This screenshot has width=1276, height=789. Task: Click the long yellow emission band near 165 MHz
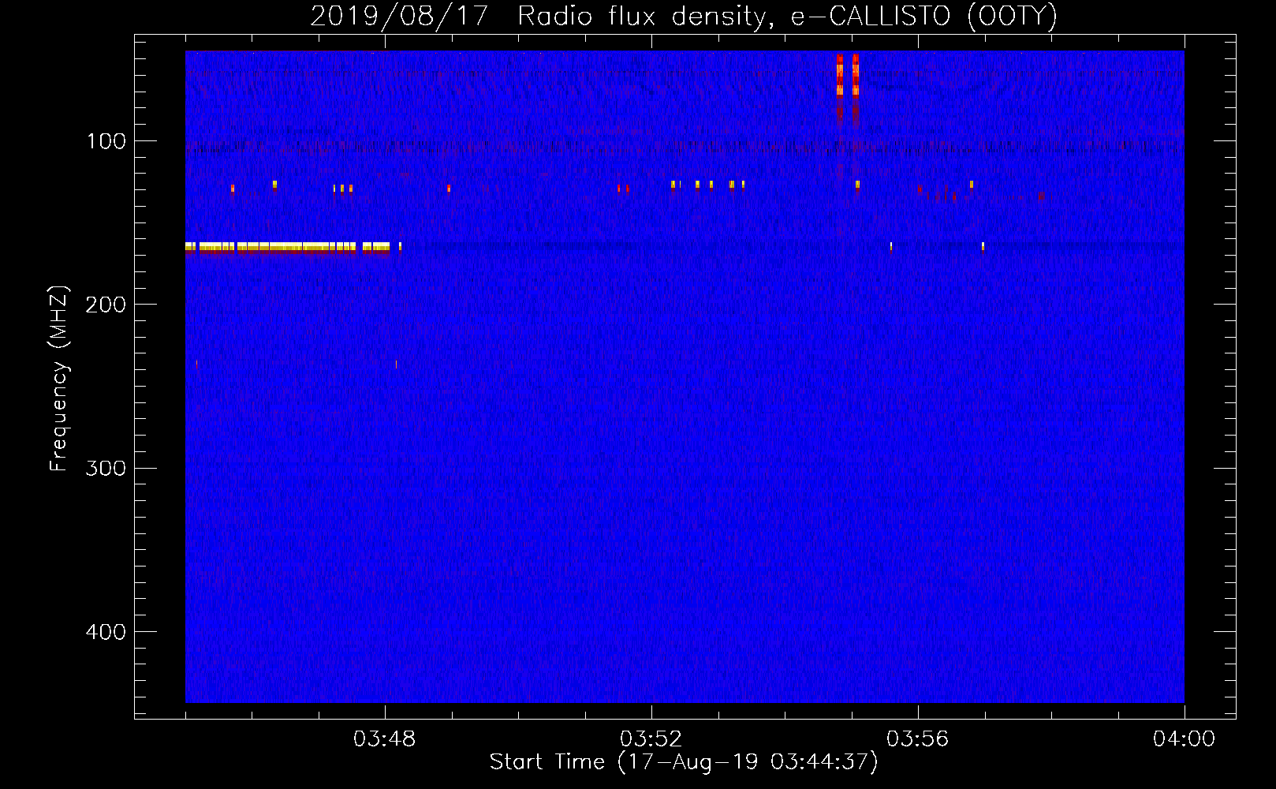tap(288, 247)
